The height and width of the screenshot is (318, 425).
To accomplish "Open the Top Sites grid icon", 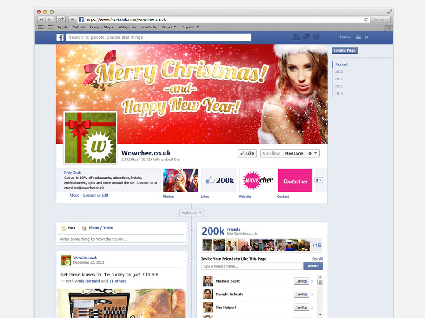I will pyautogui.click(x=50, y=27).
